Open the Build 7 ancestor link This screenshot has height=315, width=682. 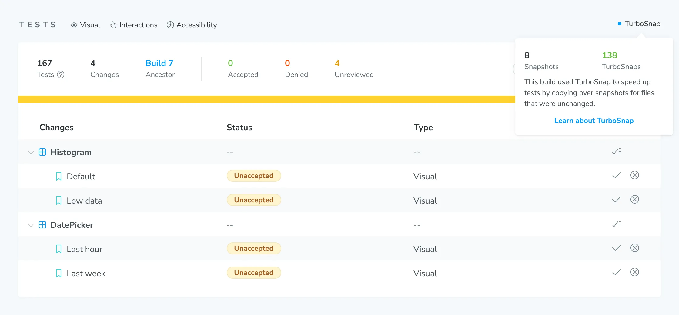pyautogui.click(x=159, y=63)
